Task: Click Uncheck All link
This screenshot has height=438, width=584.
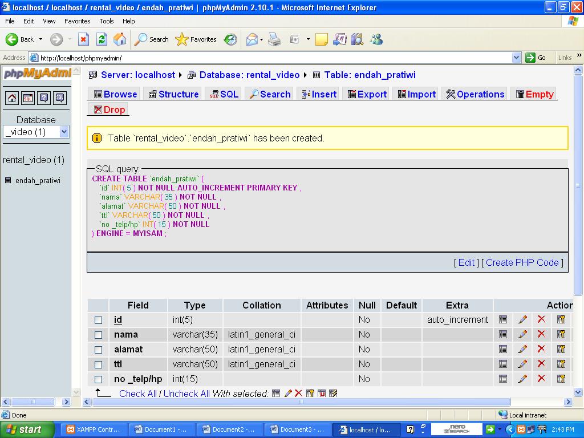Action: (186, 394)
